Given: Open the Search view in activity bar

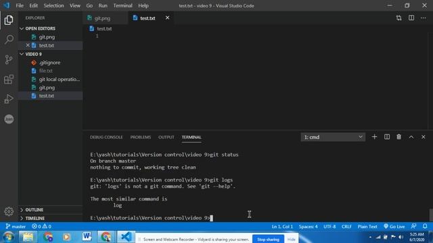Looking at the screenshot, I should click(x=9, y=40).
